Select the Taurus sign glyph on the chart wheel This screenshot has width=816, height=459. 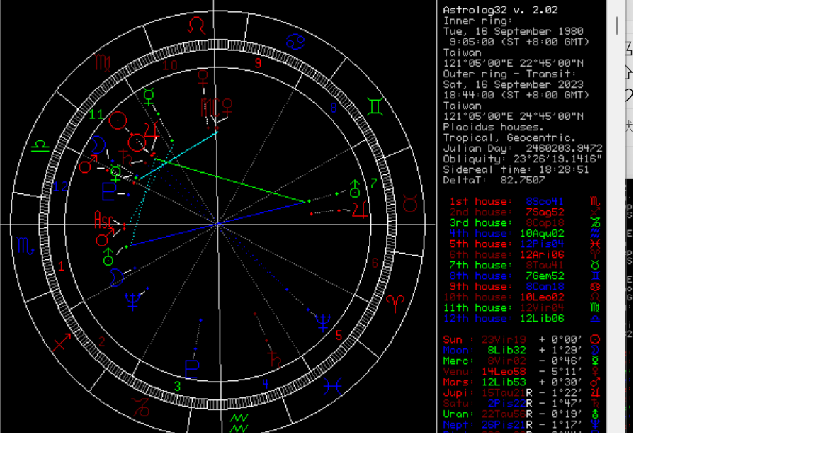410,205
